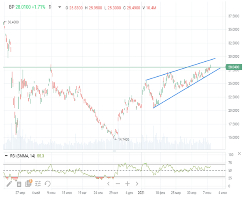243x201 pixels.
Task: Select the lower blue trend line
Action: pos(187,88)
